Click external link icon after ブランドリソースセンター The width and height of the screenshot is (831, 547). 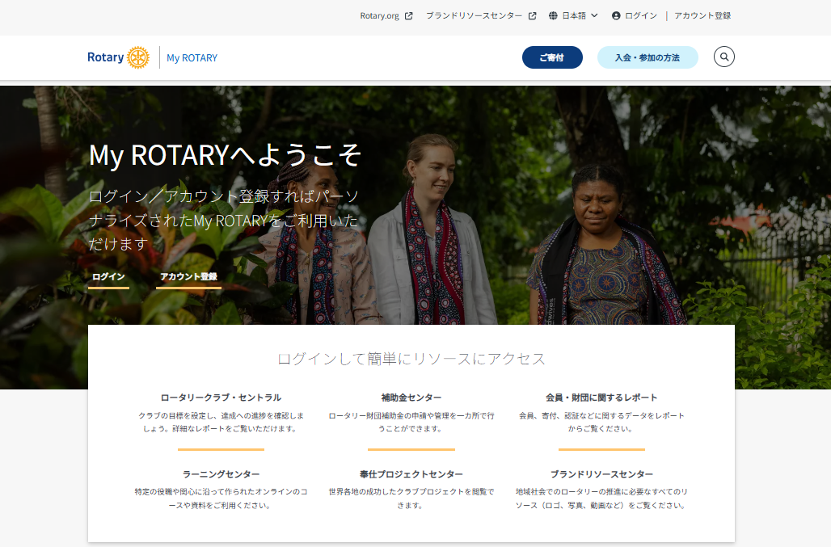click(532, 15)
